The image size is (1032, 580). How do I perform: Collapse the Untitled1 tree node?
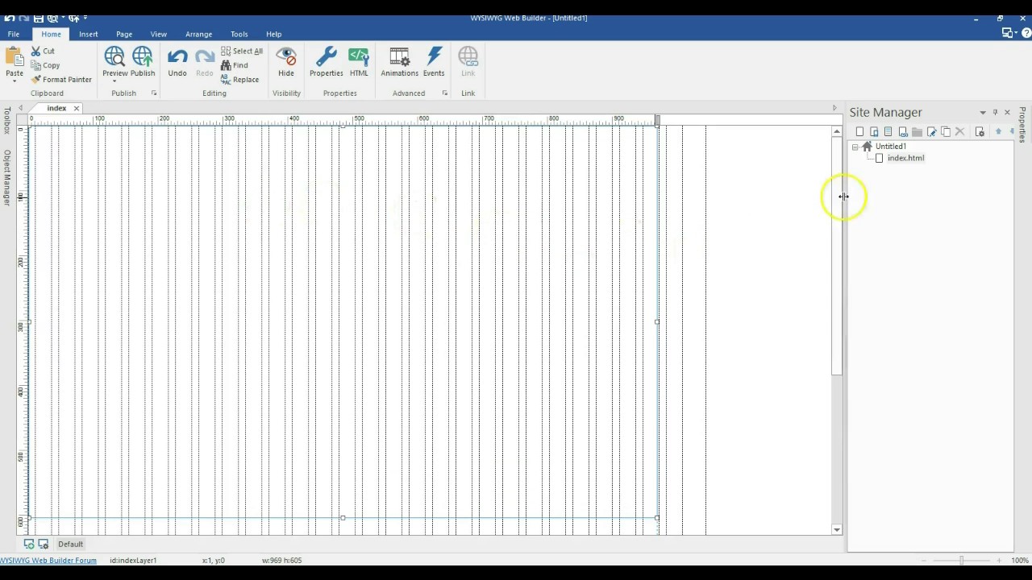(x=855, y=147)
